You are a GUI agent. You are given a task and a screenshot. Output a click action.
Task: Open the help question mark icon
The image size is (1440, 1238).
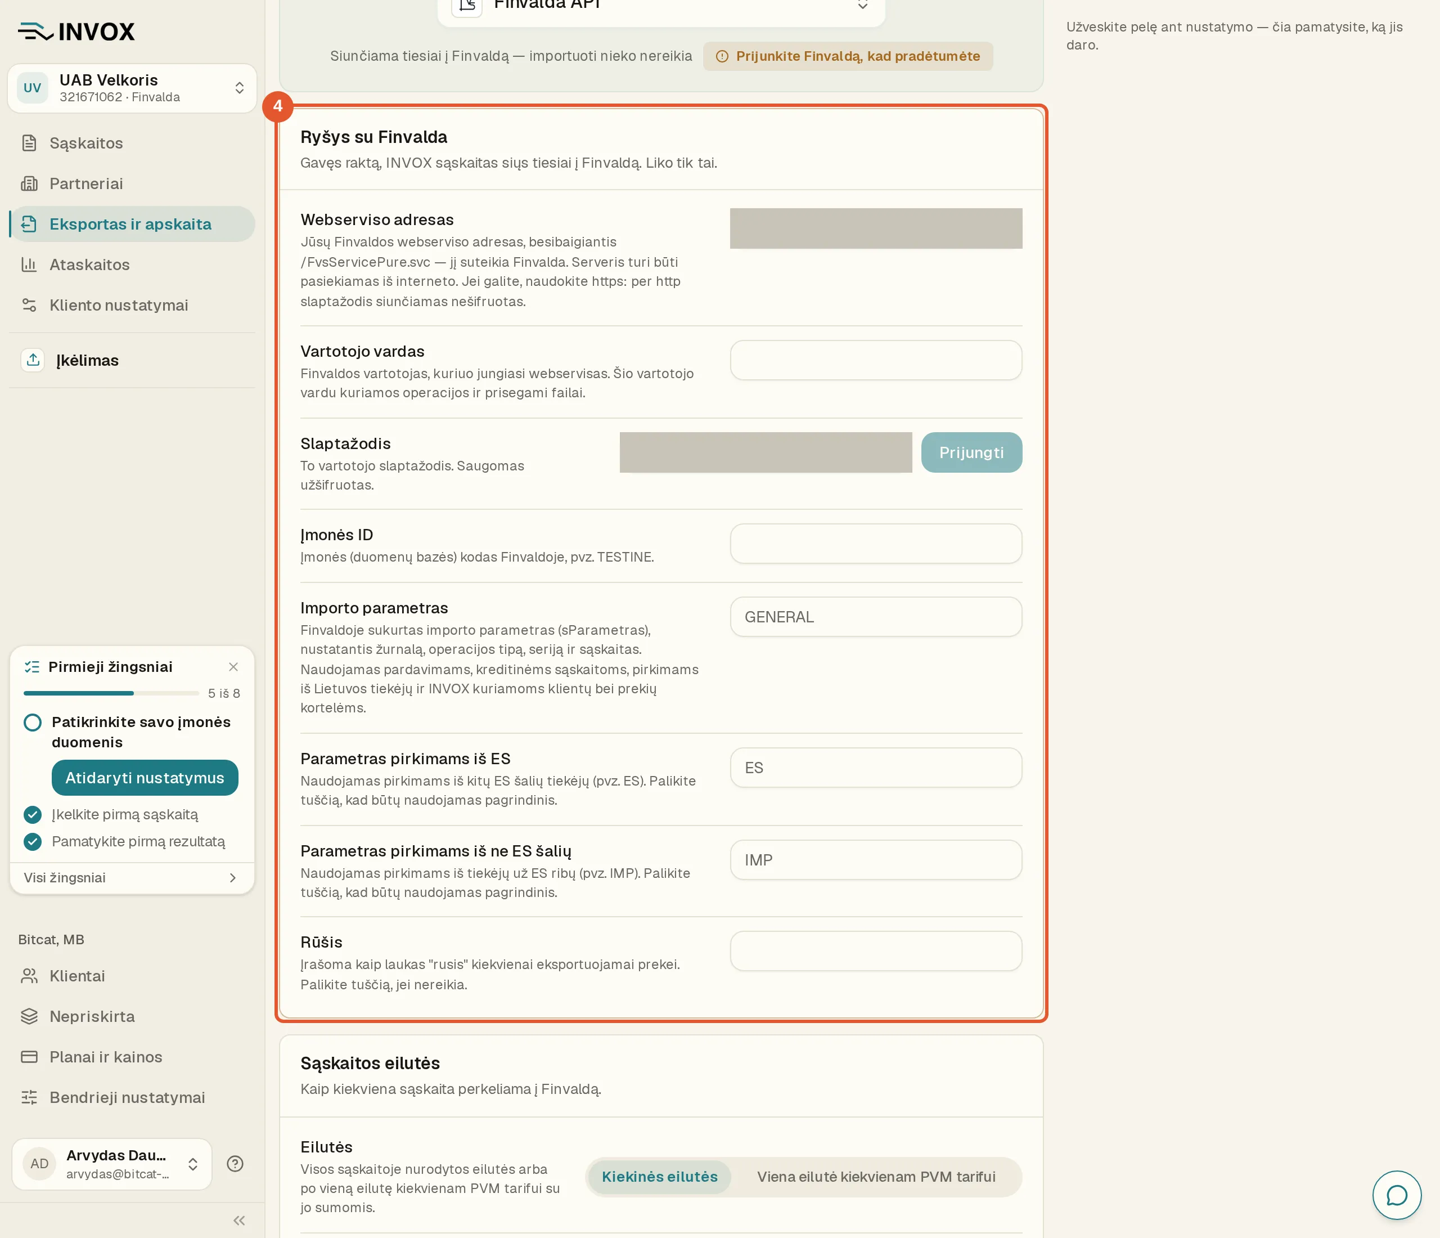click(x=235, y=1164)
